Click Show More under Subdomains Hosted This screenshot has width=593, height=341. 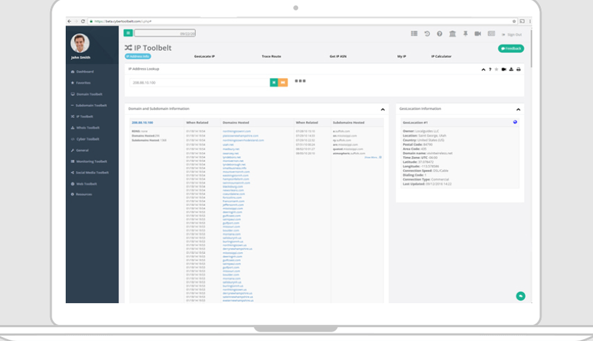pyautogui.click(x=373, y=157)
